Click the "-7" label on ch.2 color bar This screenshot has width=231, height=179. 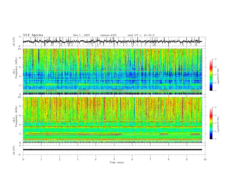(215, 139)
